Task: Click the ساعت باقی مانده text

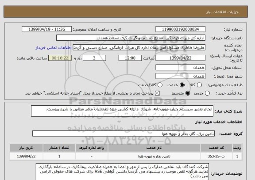Action: coord(32,58)
